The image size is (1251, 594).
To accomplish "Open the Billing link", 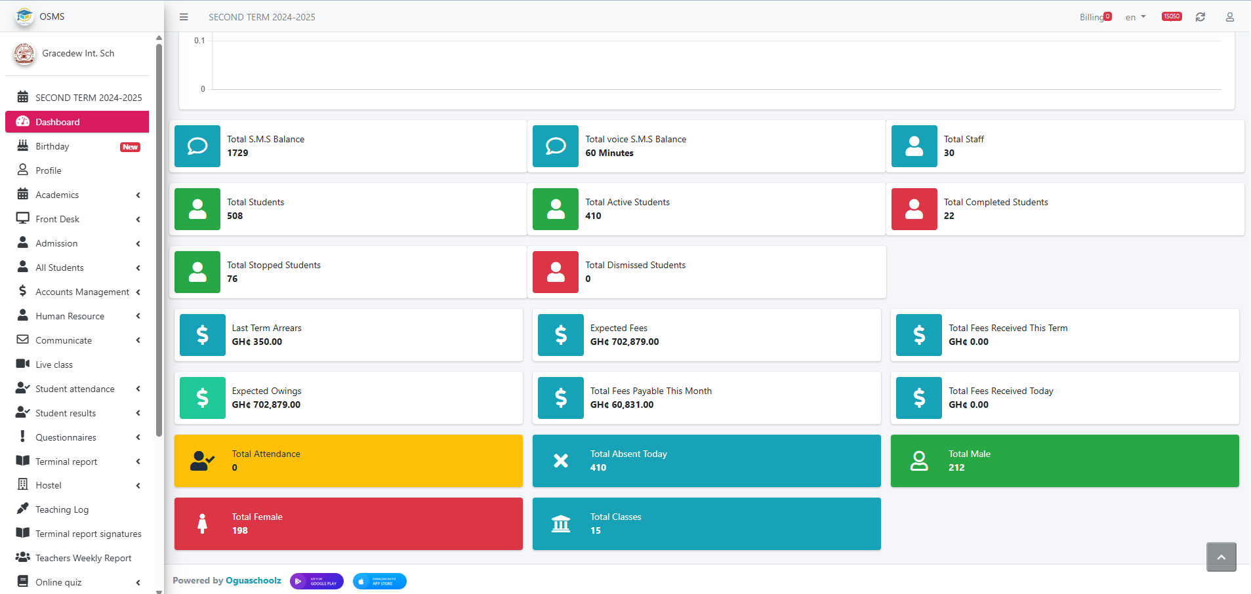I will coord(1092,17).
